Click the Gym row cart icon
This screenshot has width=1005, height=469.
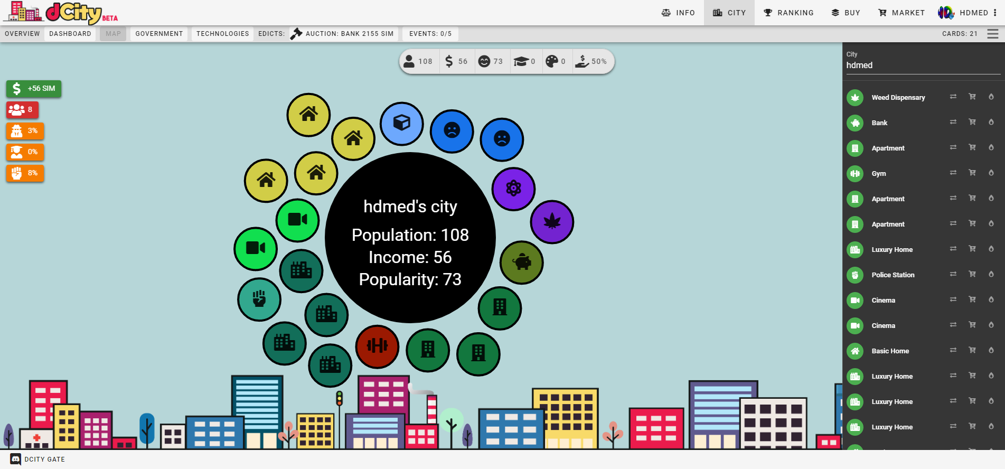click(972, 173)
